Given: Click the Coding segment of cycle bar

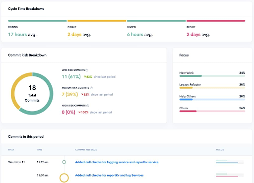Looking at the screenshot, I should pyautogui.click(x=37, y=21).
